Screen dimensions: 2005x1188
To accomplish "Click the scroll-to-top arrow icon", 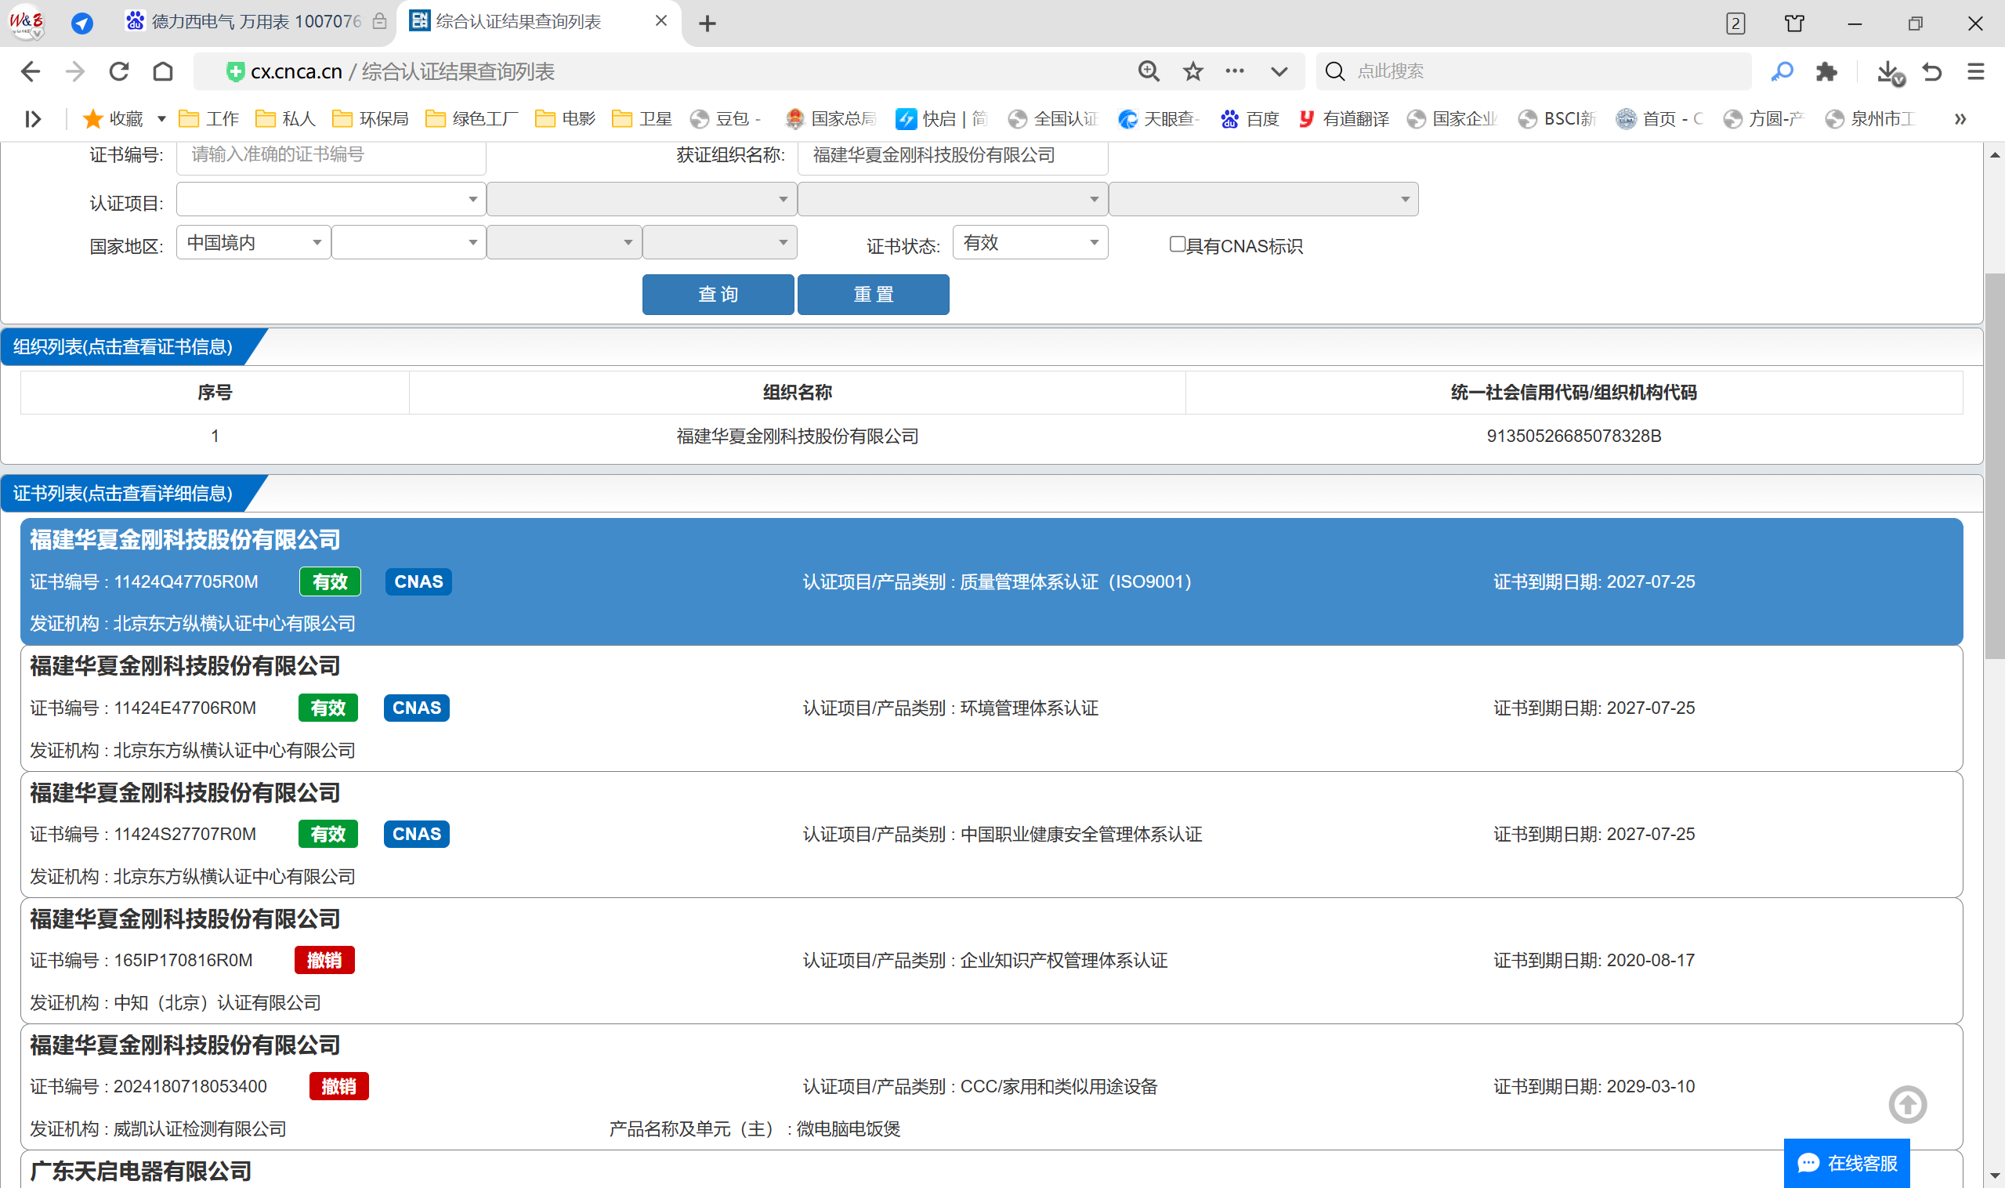I will (x=1907, y=1105).
